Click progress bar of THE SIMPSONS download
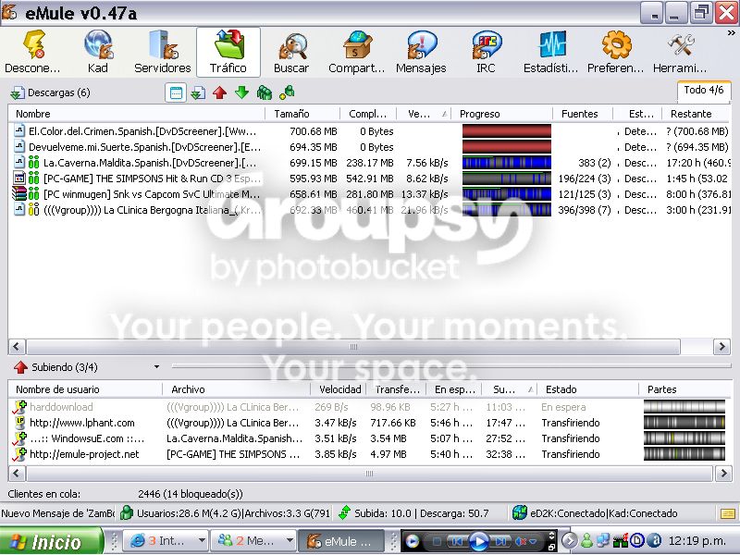Screen dimensions: 740x555 point(506,179)
